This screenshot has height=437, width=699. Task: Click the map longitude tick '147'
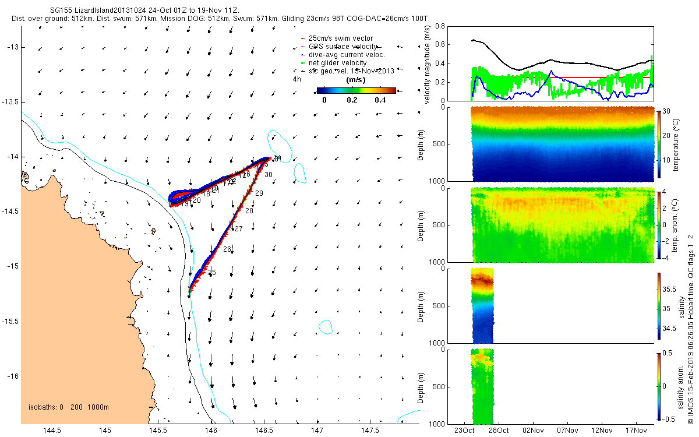coord(317,431)
